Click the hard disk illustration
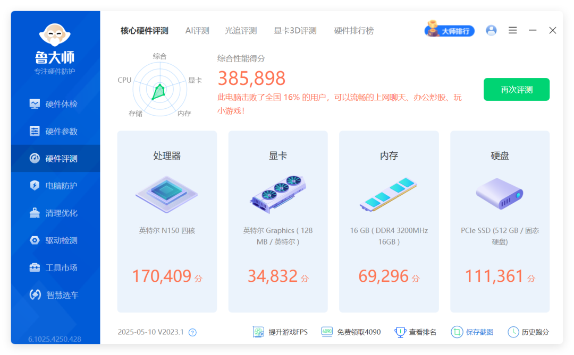 click(500, 194)
